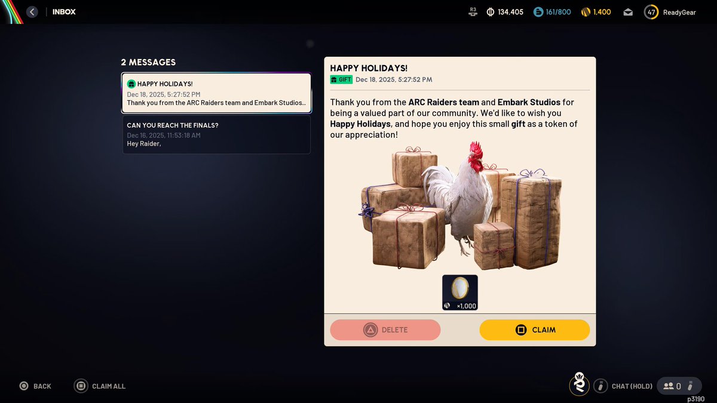The width and height of the screenshot is (717, 403).
Task: Select the x1,000 reward item tile
Action: [460, 293]
